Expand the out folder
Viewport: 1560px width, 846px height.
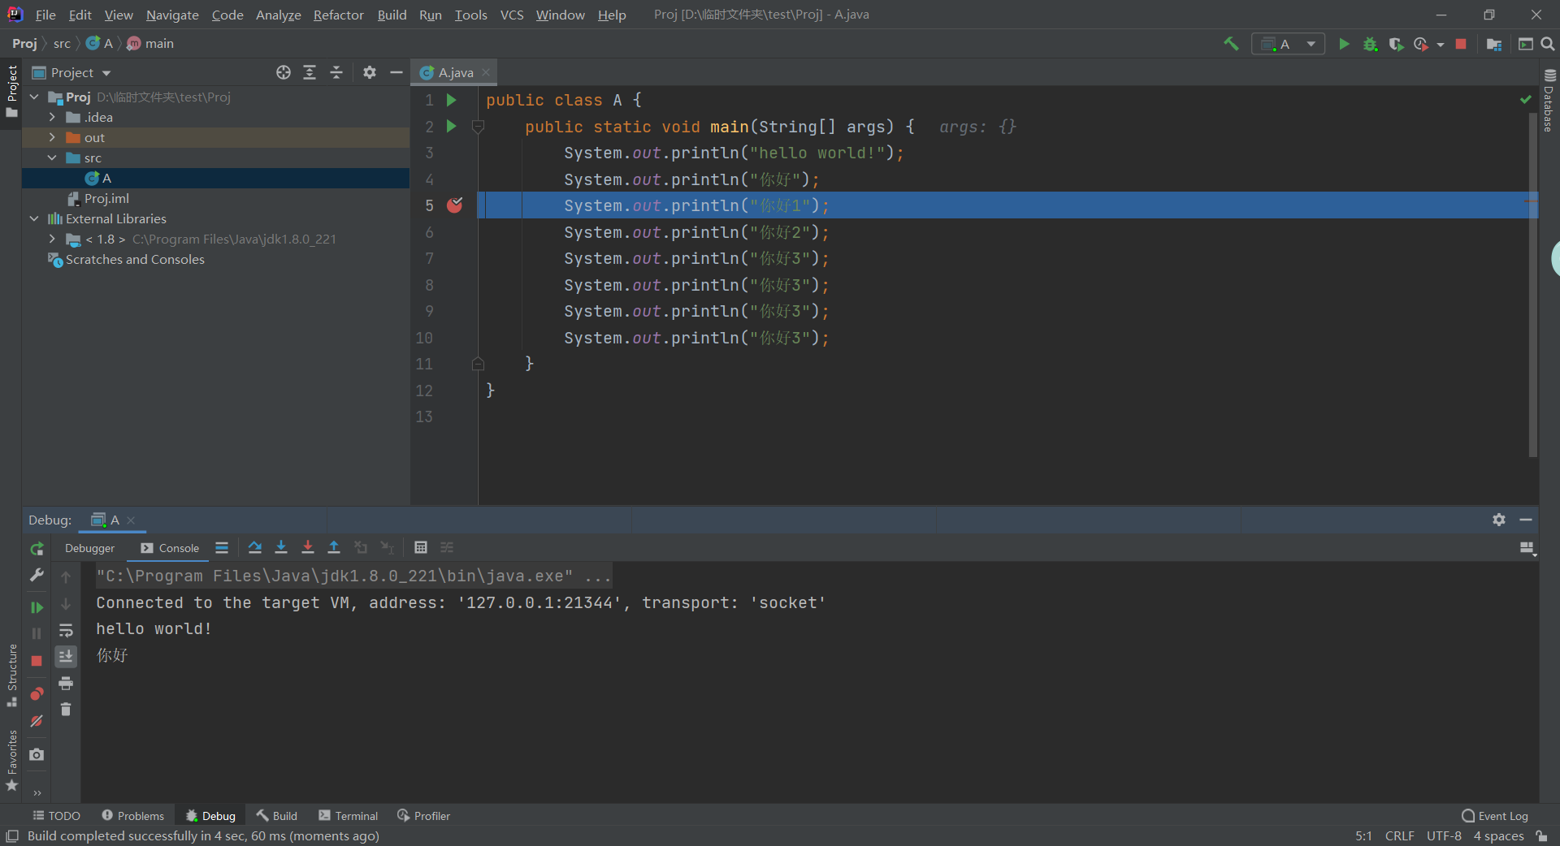click(52, 137)
